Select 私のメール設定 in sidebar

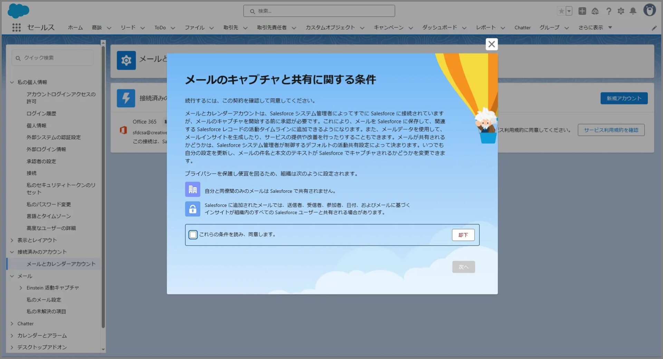[x=44, y=300]
